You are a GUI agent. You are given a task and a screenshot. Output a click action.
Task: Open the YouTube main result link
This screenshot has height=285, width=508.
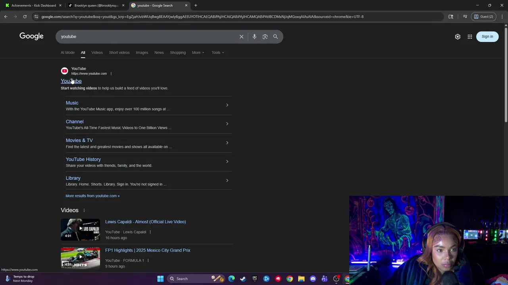[x=71, y=81]
